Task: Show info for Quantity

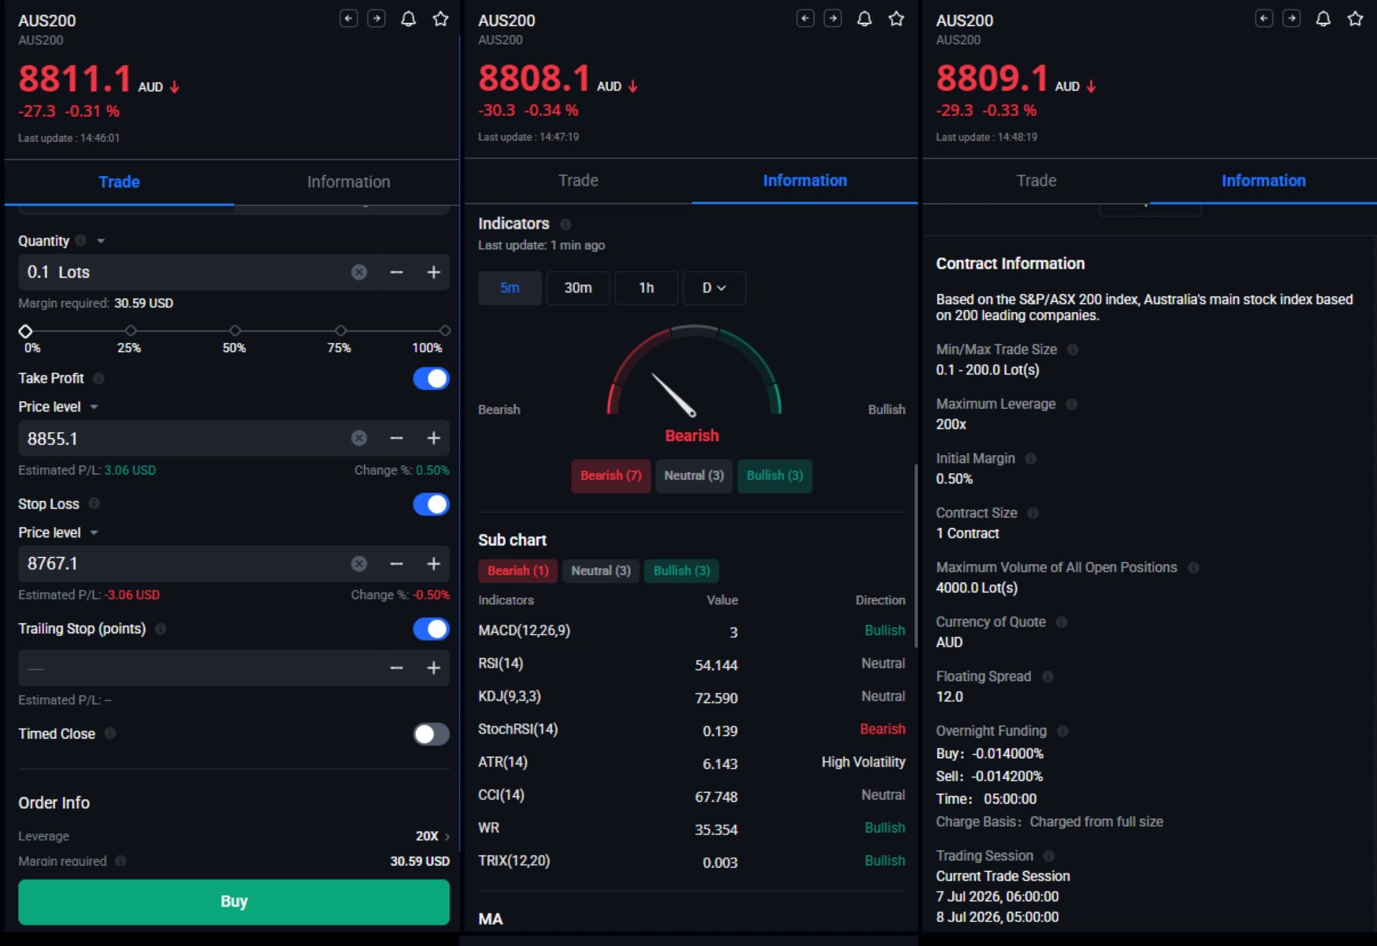Action: pos(81,241)
